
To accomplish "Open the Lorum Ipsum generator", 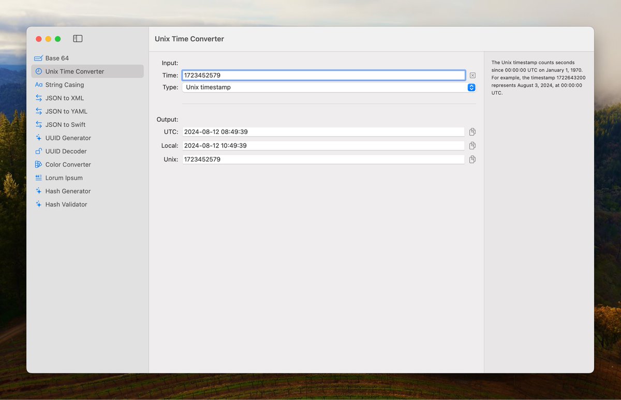I will (x=87, y=178).
